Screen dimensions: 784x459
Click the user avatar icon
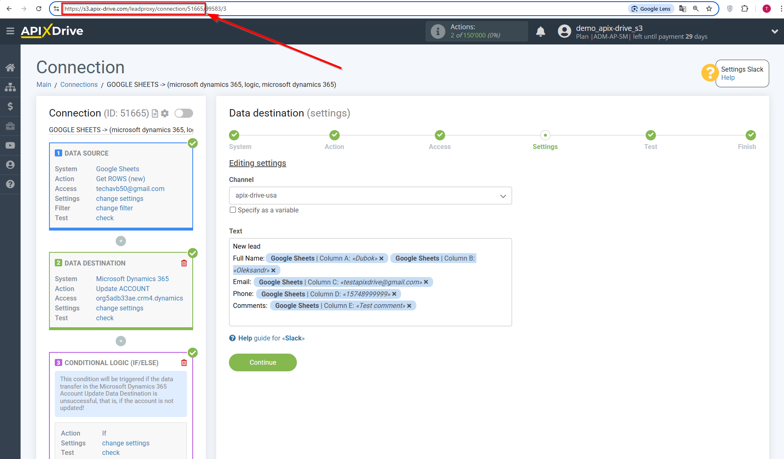point(565,31)
